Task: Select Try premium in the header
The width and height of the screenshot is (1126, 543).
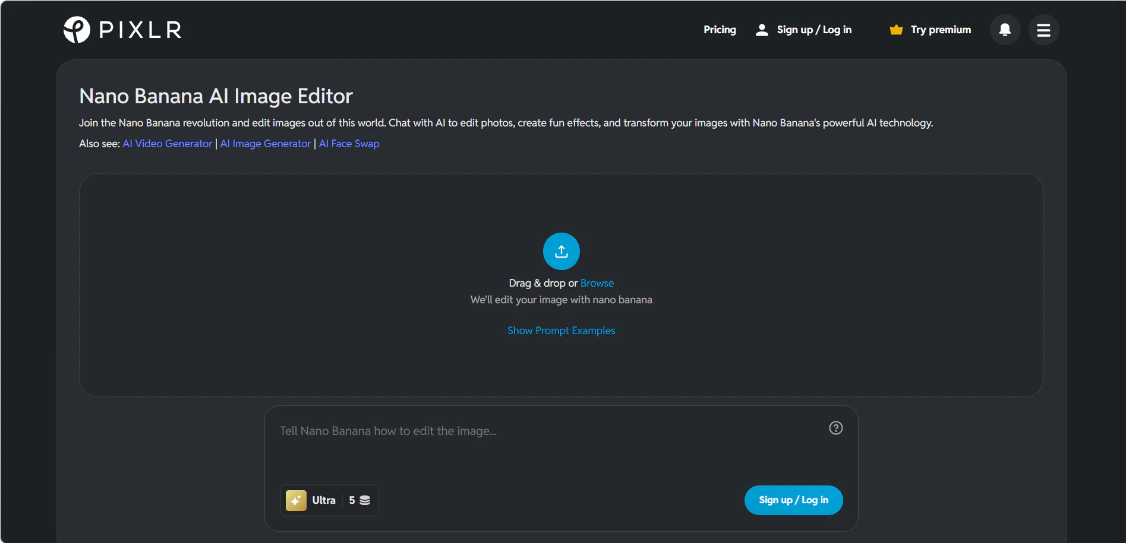Action: tap(941, 30)
